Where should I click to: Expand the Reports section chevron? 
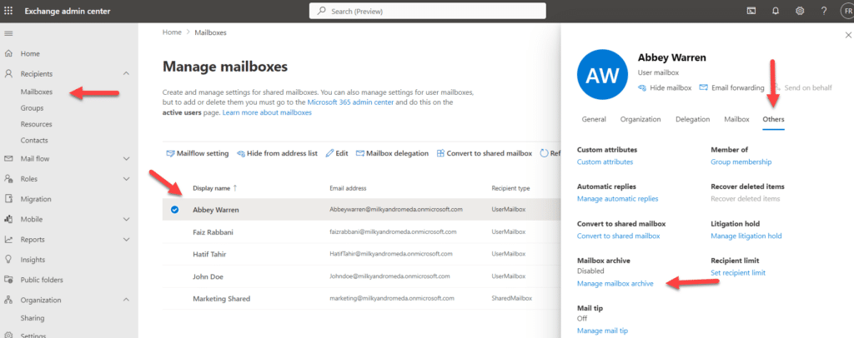[127, 240]
